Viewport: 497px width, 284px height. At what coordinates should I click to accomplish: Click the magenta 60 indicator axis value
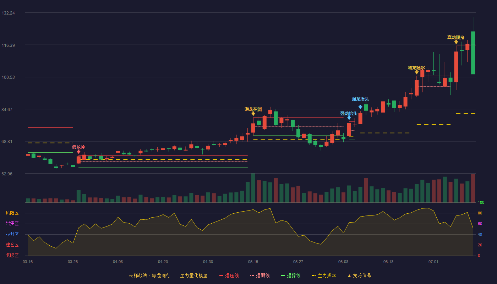coord(480,224)
